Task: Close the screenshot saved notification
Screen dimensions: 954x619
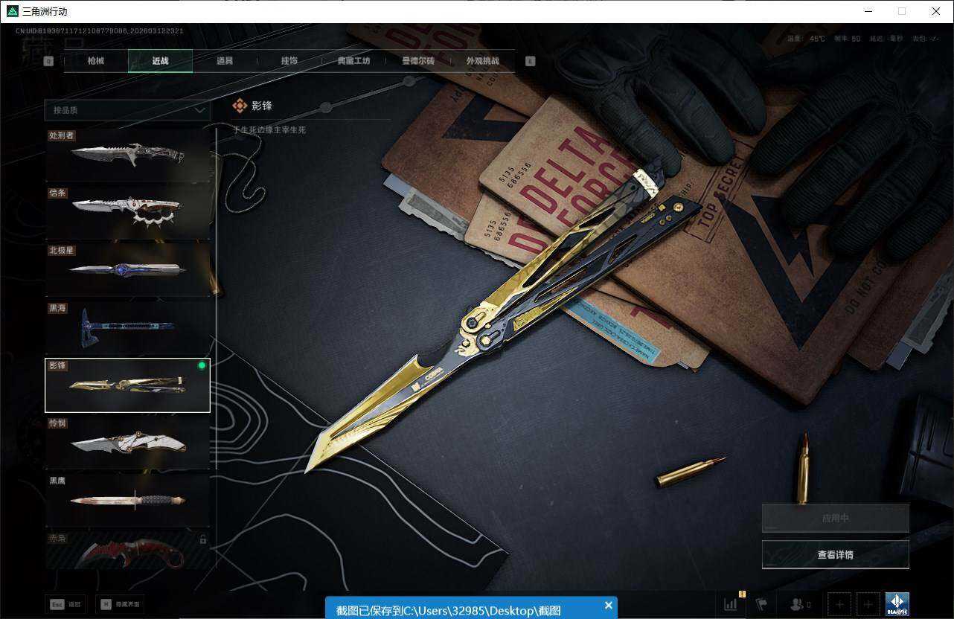Action: click(609, 606)
